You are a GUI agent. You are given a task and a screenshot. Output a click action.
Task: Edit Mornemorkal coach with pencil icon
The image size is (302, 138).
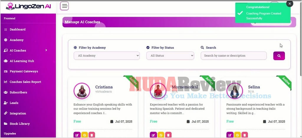153,135
